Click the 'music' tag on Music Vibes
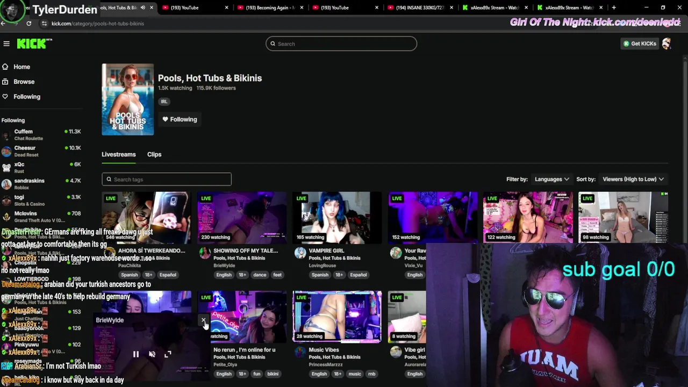The height and width of the screenshot is (387, 688). [355, 374]
